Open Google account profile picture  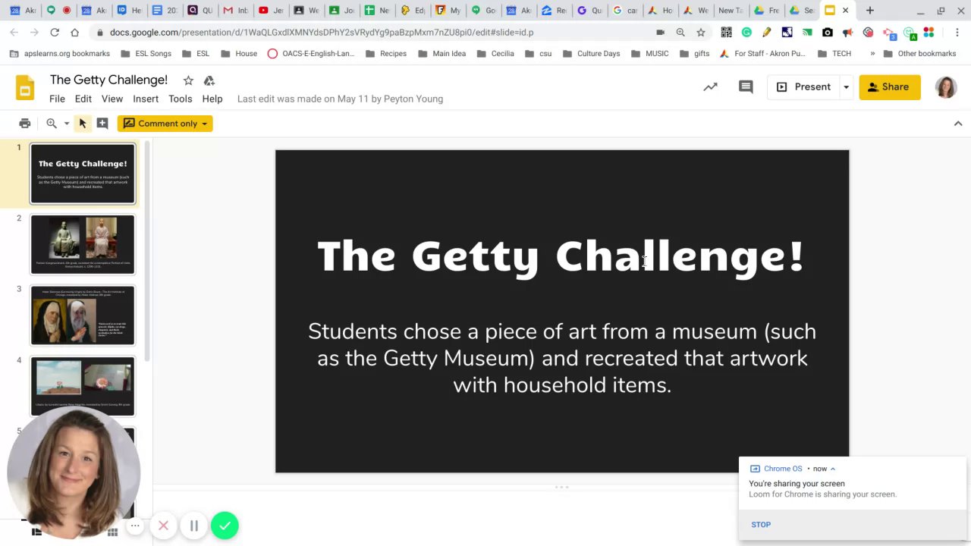(946, 87)
